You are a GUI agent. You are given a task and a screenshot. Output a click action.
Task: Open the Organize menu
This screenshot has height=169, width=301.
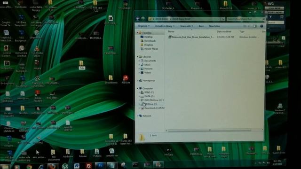[x=143, y=26]
